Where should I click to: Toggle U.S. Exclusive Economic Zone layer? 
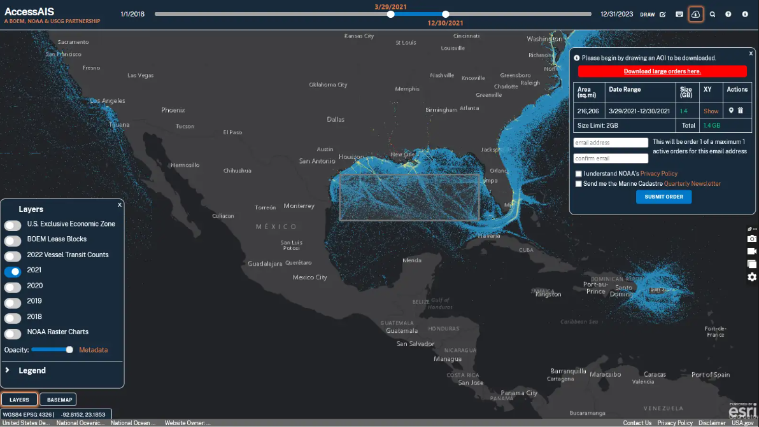pyautogui.click(x=13, y=225)
